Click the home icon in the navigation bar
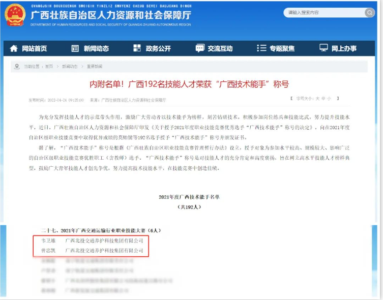This screenshot has width=383, height=300. (x=14, y=48)
